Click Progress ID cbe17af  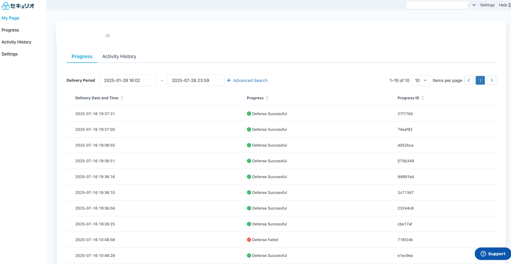pos(405,224)
